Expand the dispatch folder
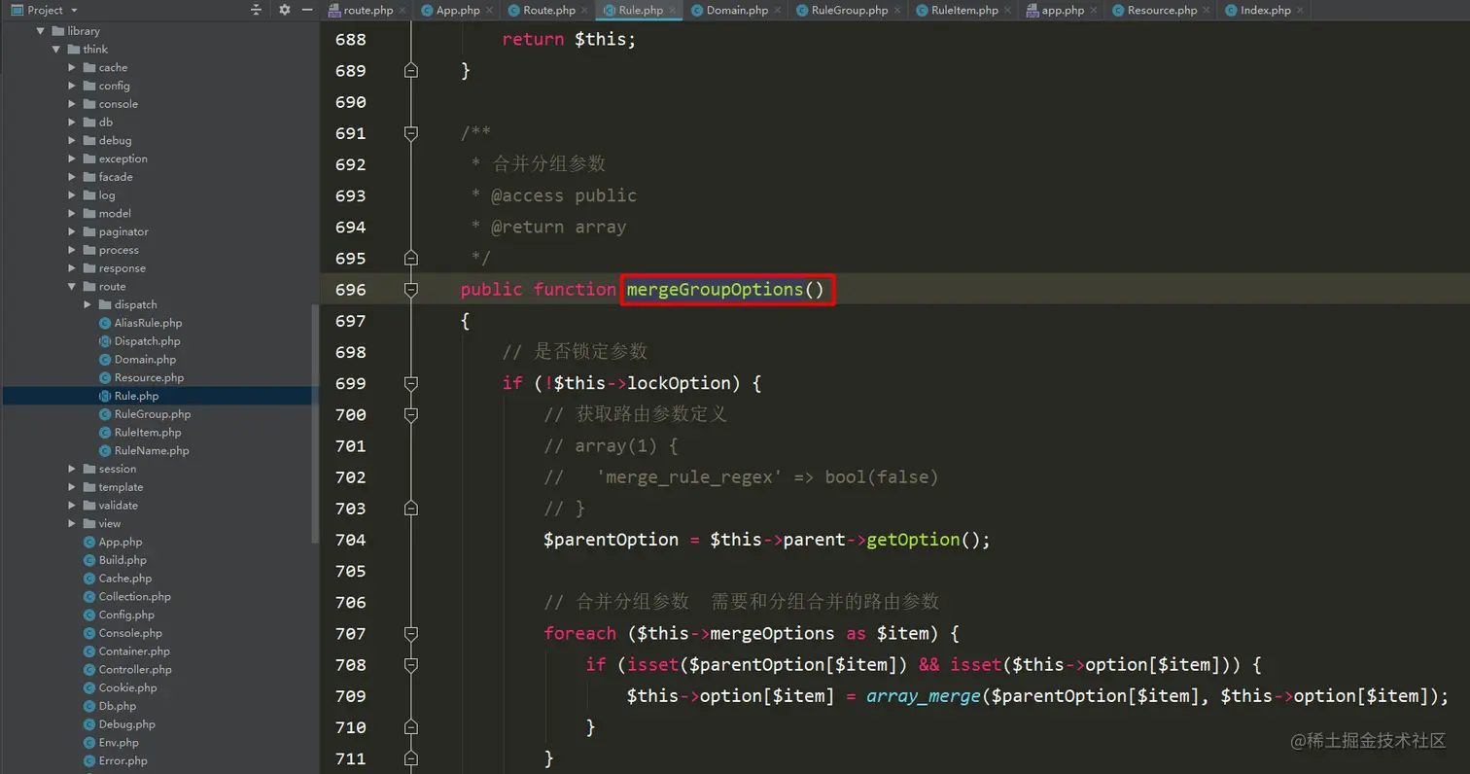Viewport: 1470px width, 774px height. click(87, 305)
